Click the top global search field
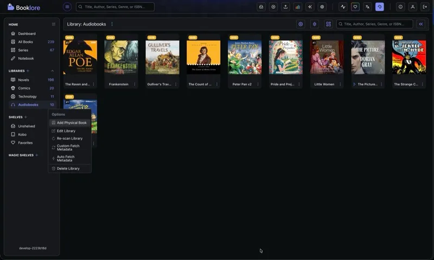Image resolution: width=434 pixels, height=260 pixels. [115, 7]
